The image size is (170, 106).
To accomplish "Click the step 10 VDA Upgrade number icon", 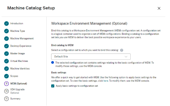I will pos(6,91).
